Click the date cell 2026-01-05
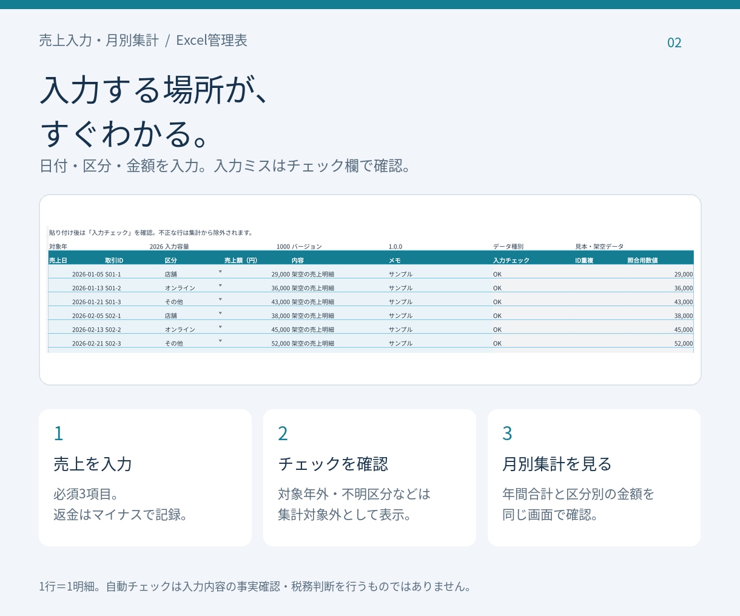 click(x=88, y=275)
